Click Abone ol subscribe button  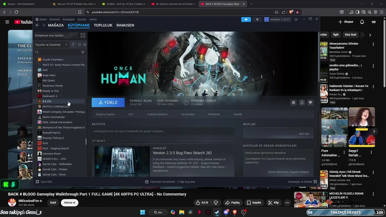click(x=70, y=203)
